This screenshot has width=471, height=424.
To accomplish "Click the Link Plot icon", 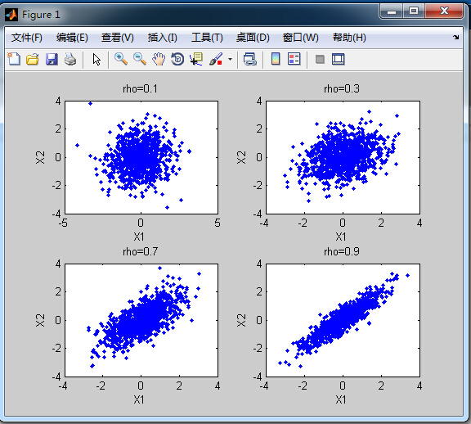I will [250, 59].
